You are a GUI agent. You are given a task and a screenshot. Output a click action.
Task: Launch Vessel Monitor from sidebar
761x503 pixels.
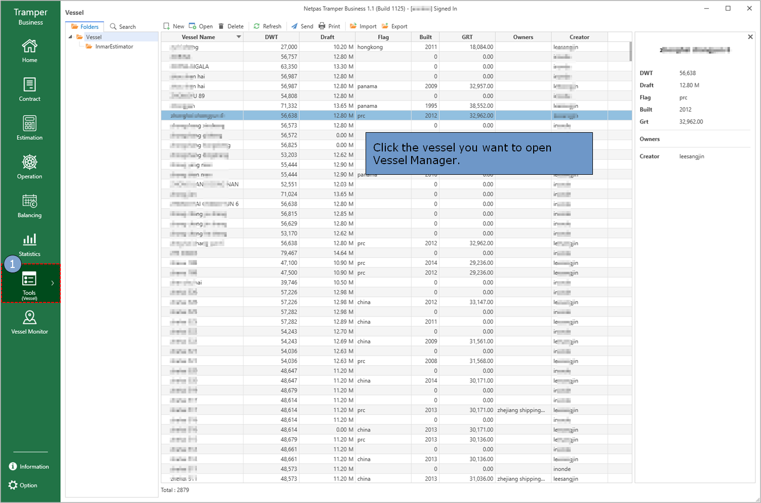tap(29, 322)
